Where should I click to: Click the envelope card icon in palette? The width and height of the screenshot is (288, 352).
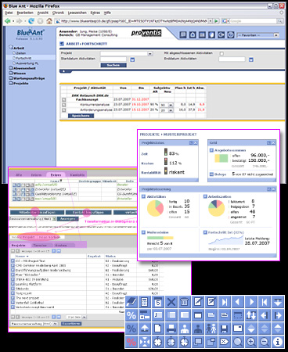coord(238,329)
